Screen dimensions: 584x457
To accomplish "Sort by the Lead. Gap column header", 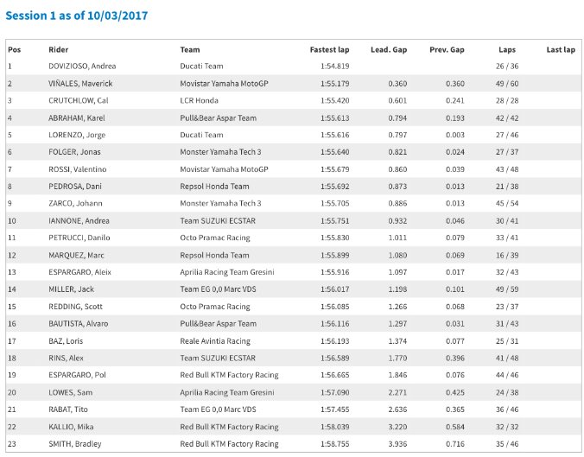I will 389,49.
